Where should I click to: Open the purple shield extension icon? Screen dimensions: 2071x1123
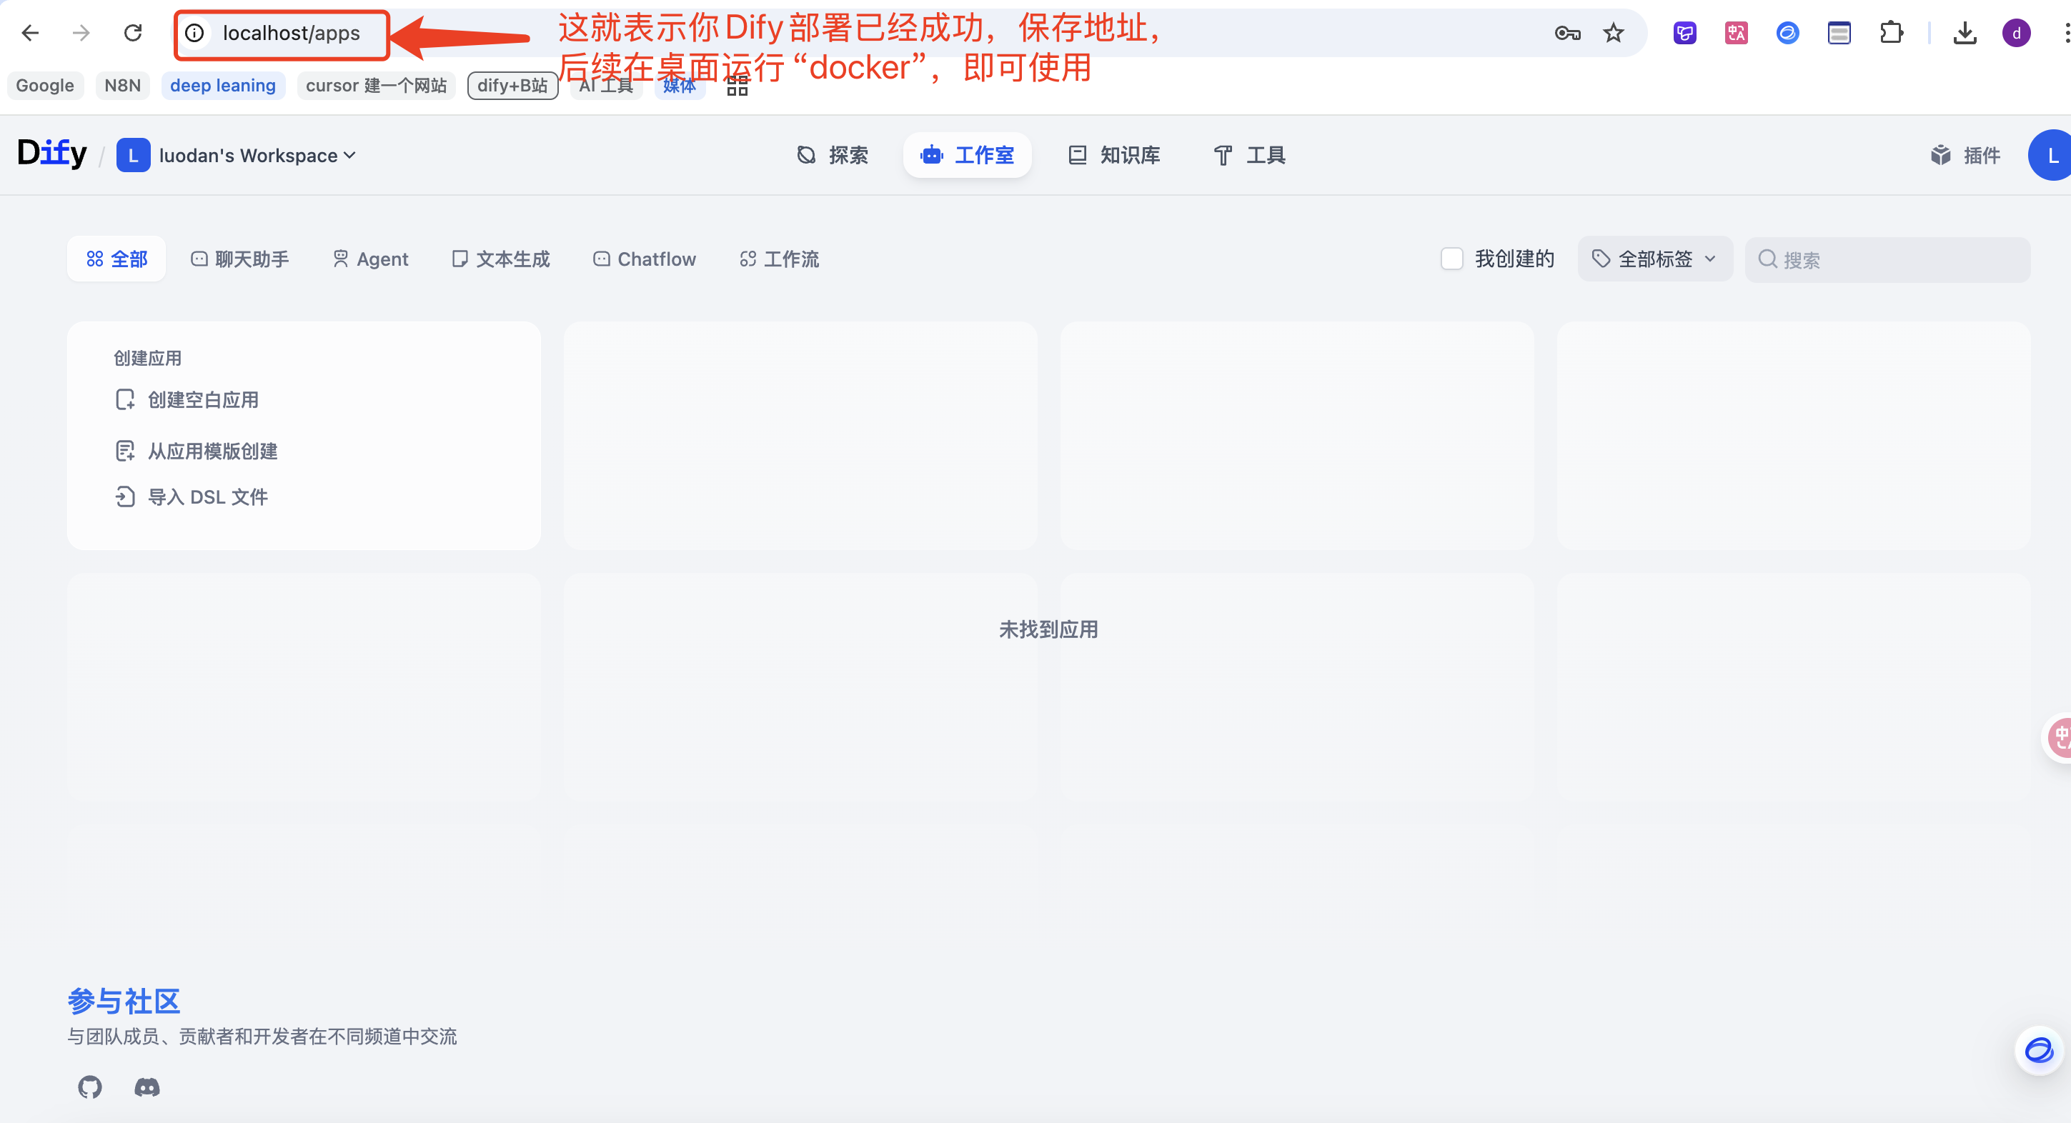tap(1684, 33)
